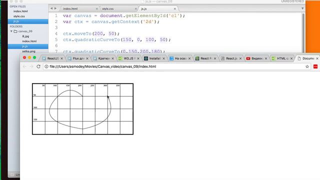Click code line 4 with ctx.moveTo

click(x=91, y=33)
